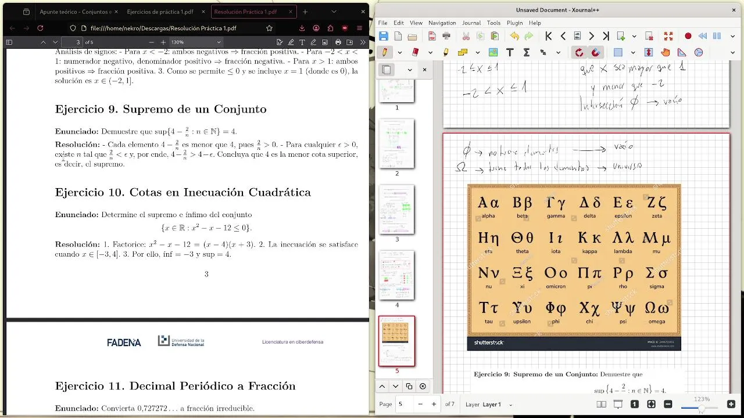Open the selection tool dropdown arrow
Image resolution: width=744 pixels, height=418 pixels.
click(x=633, y=52)
